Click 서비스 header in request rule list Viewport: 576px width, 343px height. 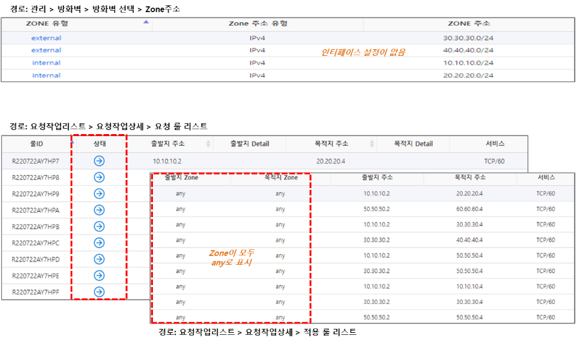[494, 144]
